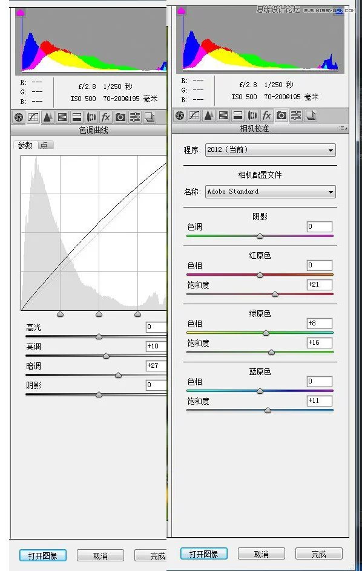The height and width of the screenshot is (571, 362).
Task: Select the Tone Curve icon in left window
Action: tap(33, 117)
